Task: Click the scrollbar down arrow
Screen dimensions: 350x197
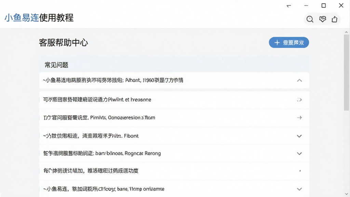Action: click(x=347, y=194)
